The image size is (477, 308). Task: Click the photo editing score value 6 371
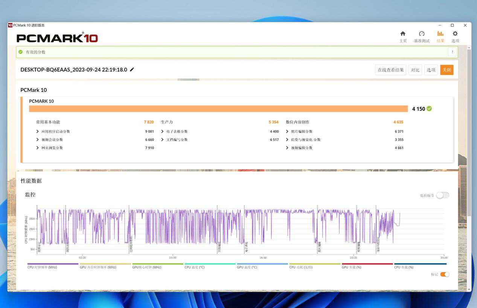tap(399, 131)
